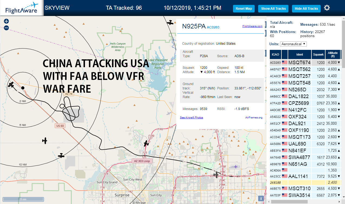Open map info icon in corner
Viewport: 345px width, 204px height.
coord(261,198)
